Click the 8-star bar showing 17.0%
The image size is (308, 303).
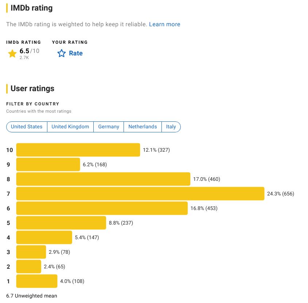pos(103,179)
